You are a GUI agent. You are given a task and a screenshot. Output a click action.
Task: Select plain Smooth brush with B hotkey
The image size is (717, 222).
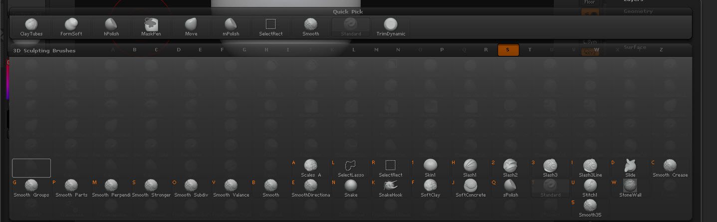[271, 189]
